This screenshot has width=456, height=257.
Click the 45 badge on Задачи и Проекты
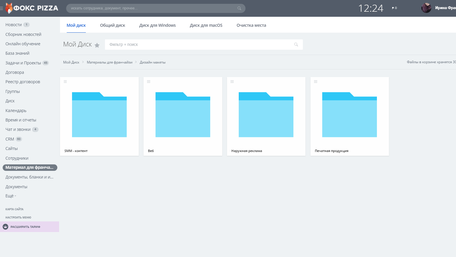click(x=46, y=63)
